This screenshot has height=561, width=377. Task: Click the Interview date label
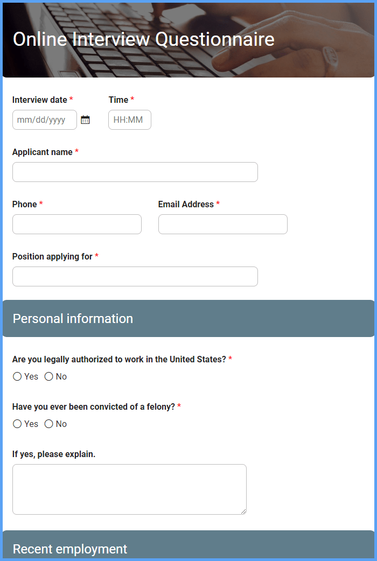40,100
